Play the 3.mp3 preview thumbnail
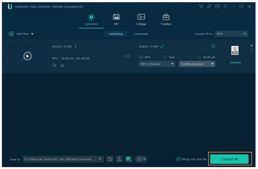The width and height of the screenshot is (258, 169). click(x=27, y=56)
